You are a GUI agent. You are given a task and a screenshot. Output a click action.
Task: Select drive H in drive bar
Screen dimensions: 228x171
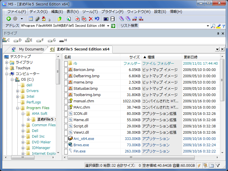[x=63, y=40]
